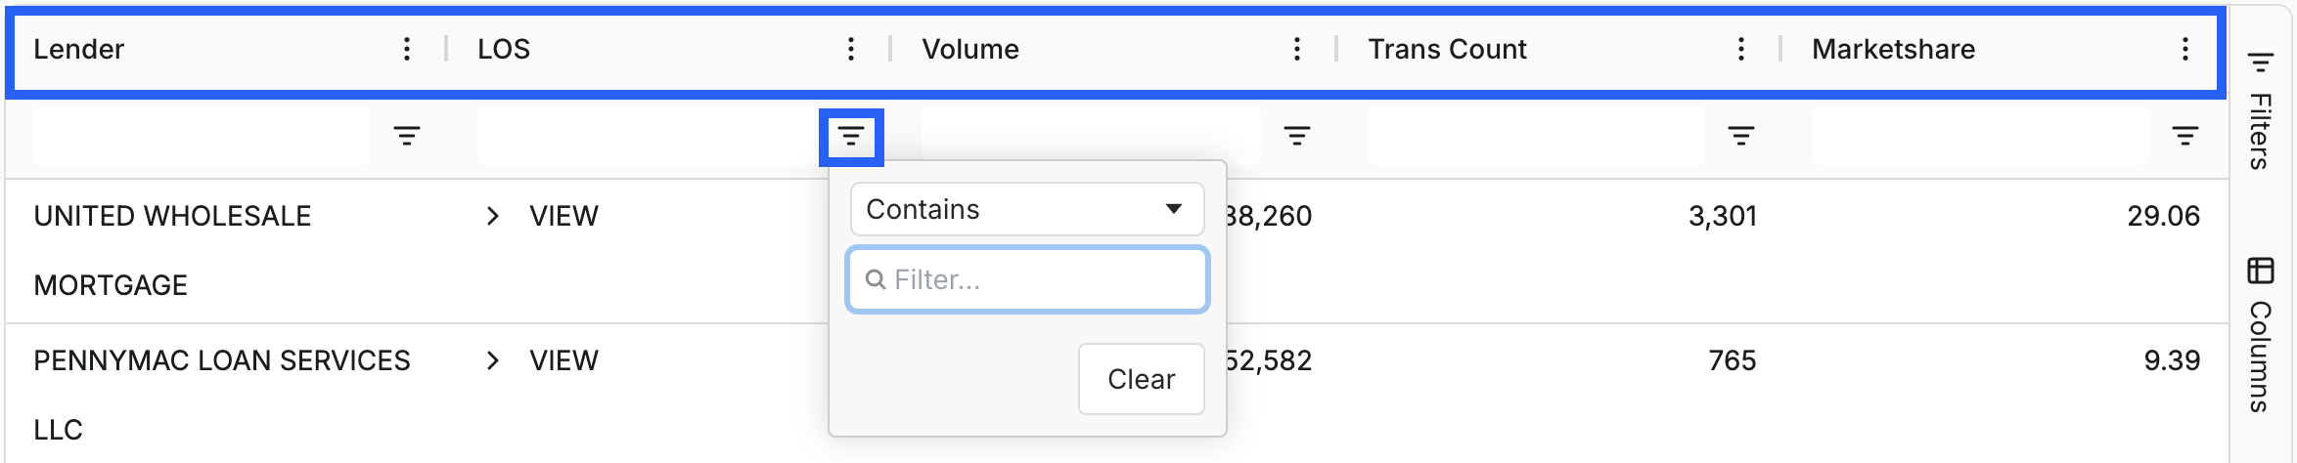Expand the Pennymac Loan Services row chevron

pyautogui.click(x=493, y=360)
